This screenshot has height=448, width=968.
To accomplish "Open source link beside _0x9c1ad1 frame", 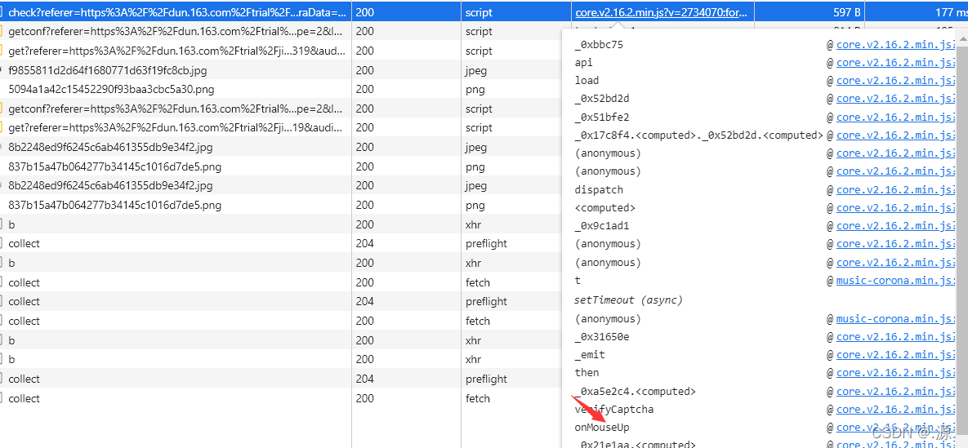I will point(895,225).
